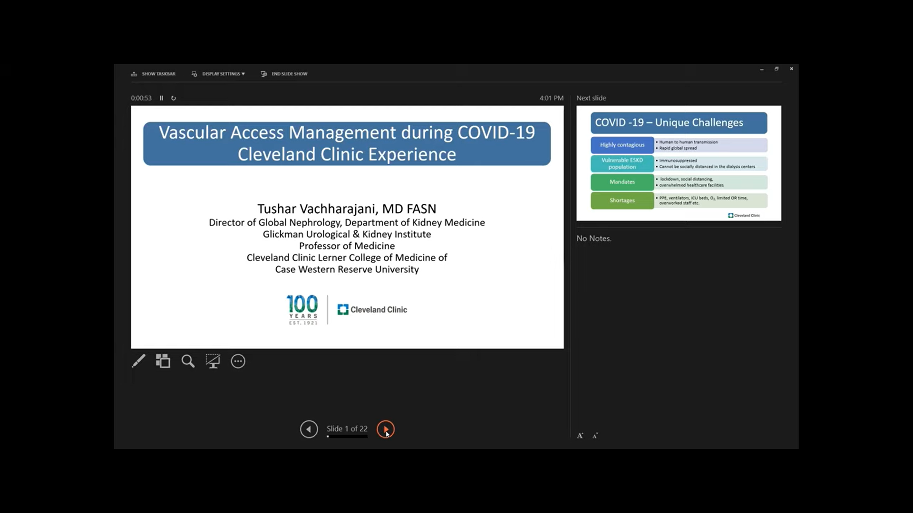The width and height of the screenshot is (913, 513).
Task: Select the zoom into slide magnifier
Action: coord(188,361)
